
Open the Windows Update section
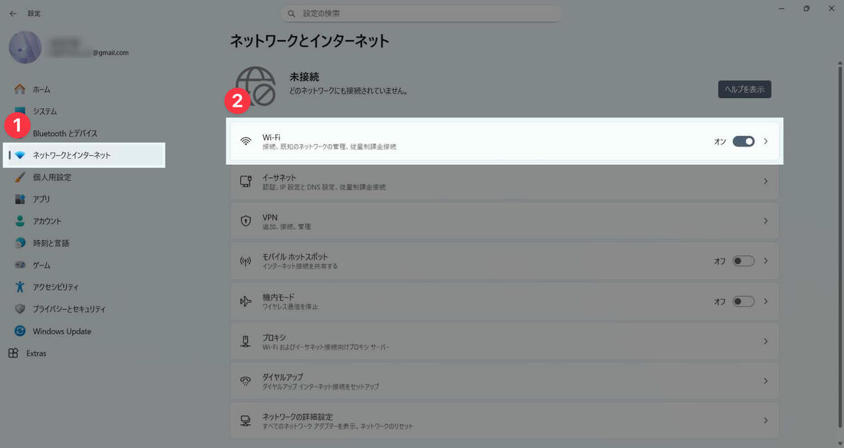pos(58,331)
